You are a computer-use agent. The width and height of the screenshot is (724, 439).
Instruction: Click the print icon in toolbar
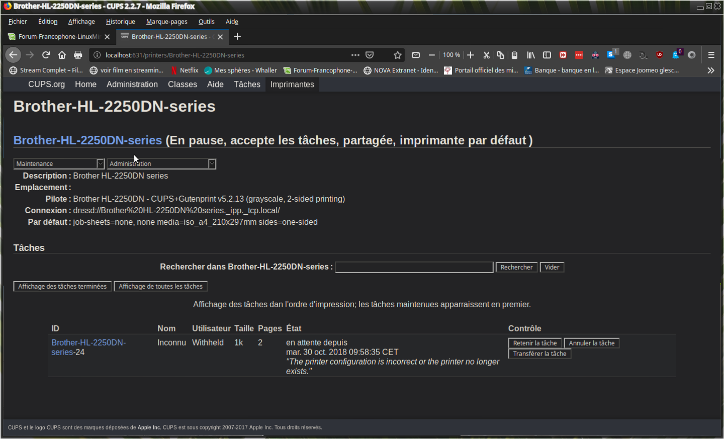[x=78, y=55]
